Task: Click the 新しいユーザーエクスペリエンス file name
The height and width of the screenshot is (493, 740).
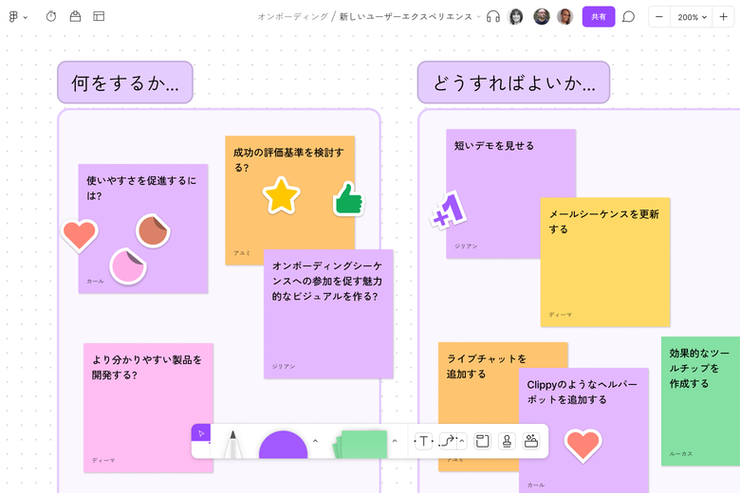Action: [x=405, y=17]
